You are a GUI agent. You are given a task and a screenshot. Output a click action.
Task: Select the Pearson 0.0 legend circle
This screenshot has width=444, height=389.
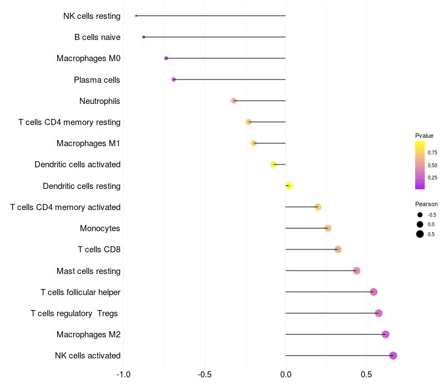pos(420,225)
